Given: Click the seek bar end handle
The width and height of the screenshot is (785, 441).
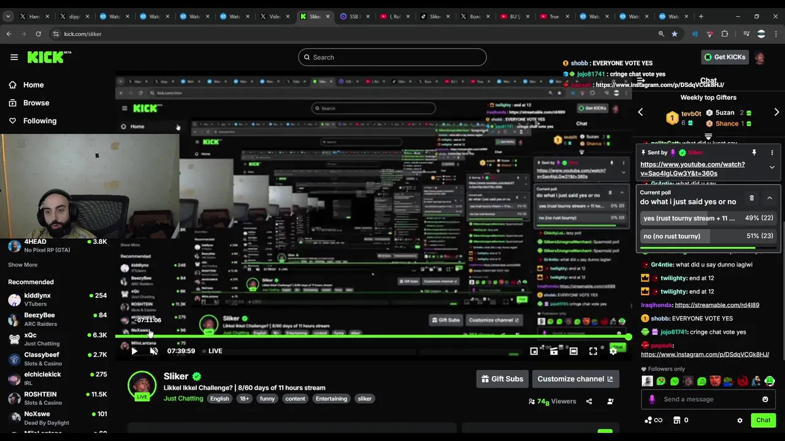Looking at the screenshot, I should pyautogui.click(x=629, y=337).
